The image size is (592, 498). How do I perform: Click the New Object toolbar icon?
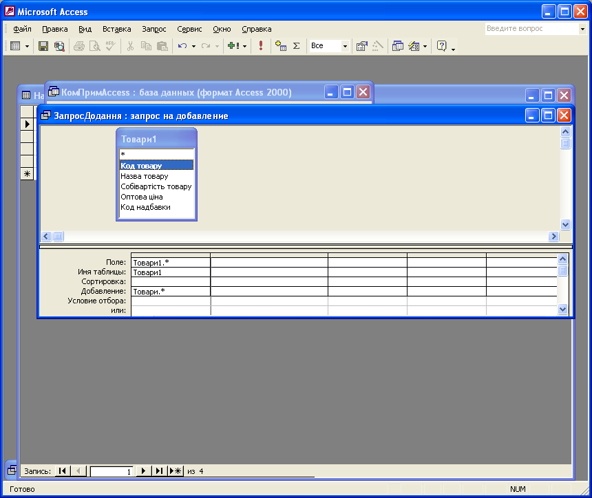(414, 46)
